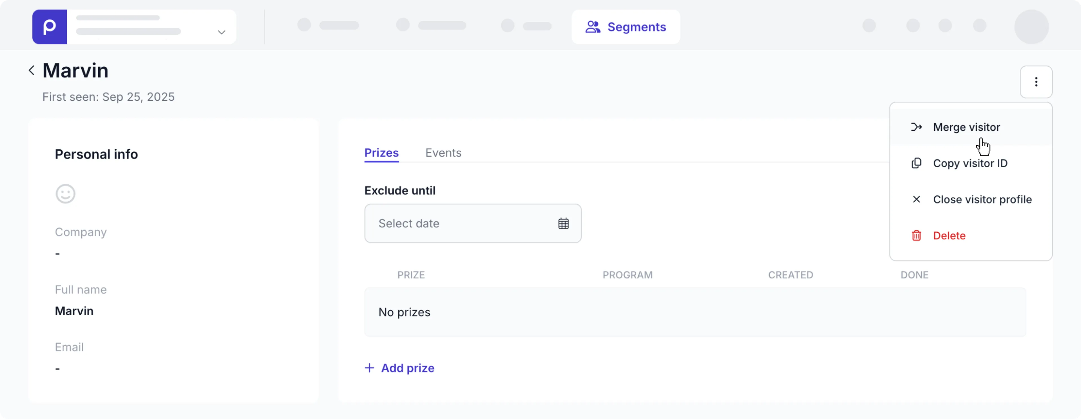This screenshot has height=419, width=1081.
Task: Select Merge visitor from the menu
Action: click(x=967, y=127)
